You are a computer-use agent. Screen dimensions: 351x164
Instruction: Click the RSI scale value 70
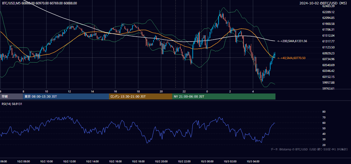tap(324, 117)
